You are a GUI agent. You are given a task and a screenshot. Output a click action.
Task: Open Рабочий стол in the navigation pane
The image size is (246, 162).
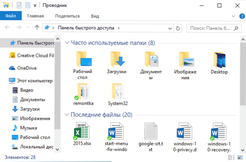[x=31, y=137]
